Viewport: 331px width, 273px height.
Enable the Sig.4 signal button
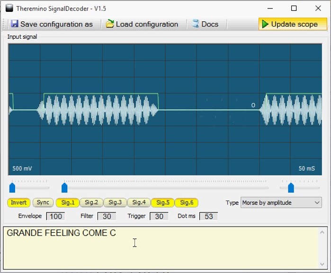pos(139,203)
